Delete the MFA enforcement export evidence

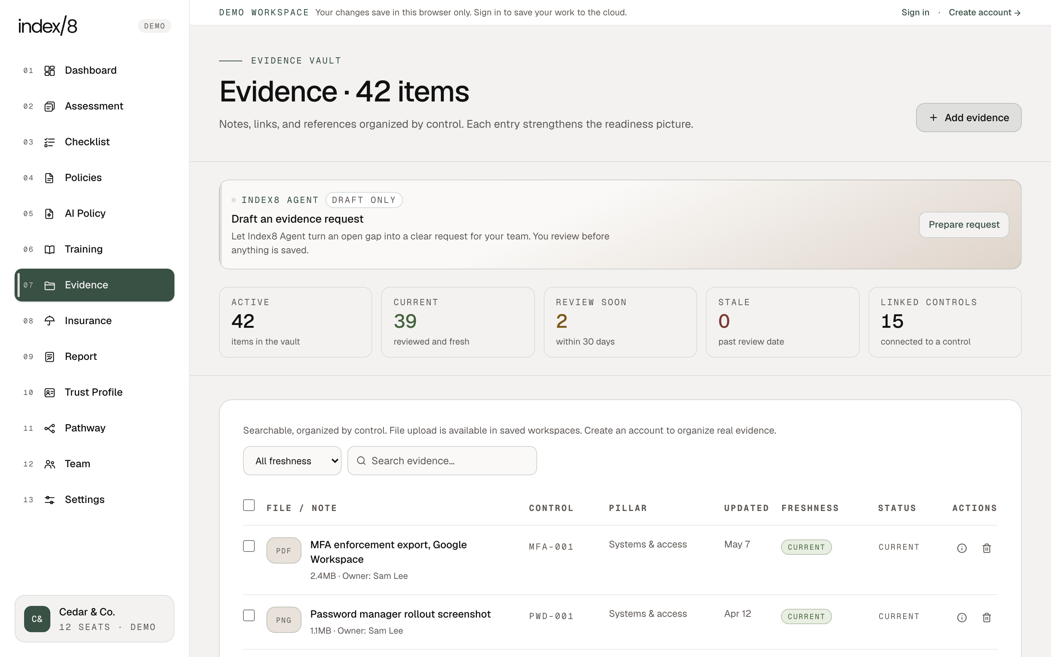pyautogui.click(x=986, y=548)
